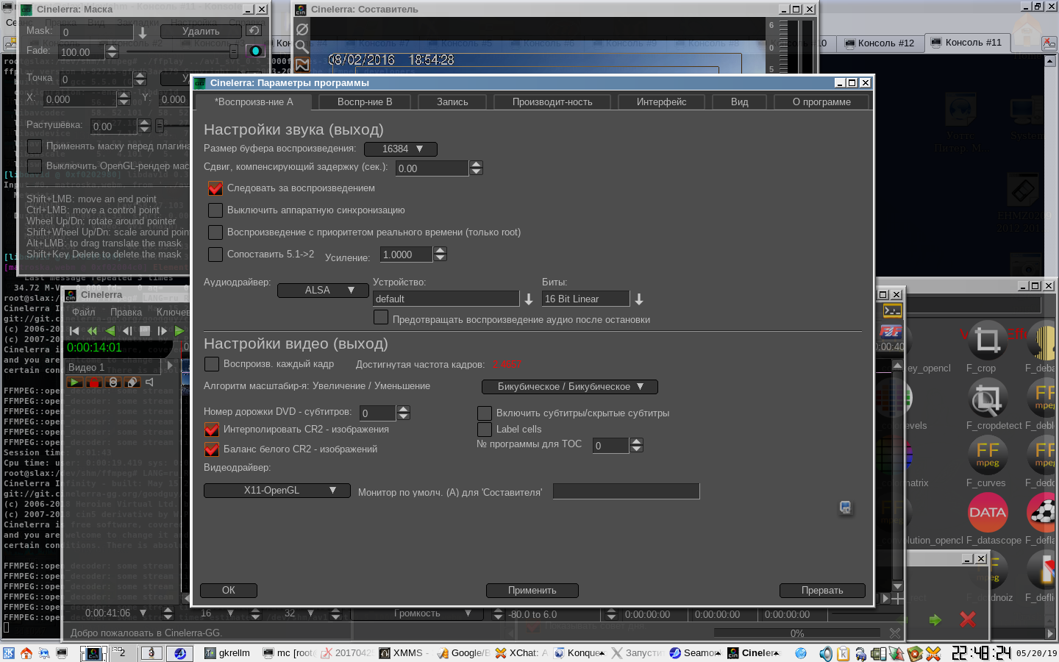Click the fast rewind transport icon
Image resolution: width=1059 pixels, height=662 pixels.
pos(92,331)
